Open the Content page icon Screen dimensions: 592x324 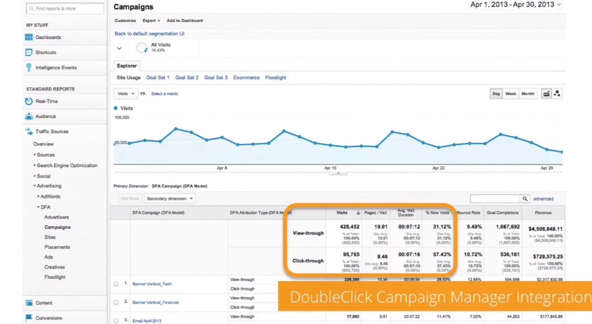click(x=29, y=303)
